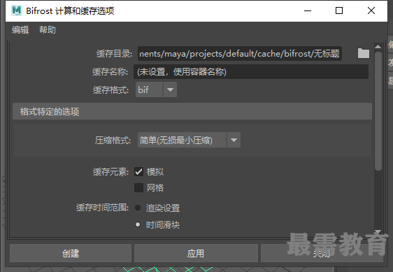Viewport: 393px width, 272px height.
Task: Minimize the Bifrost options window
Action: (x=308, y=10)
